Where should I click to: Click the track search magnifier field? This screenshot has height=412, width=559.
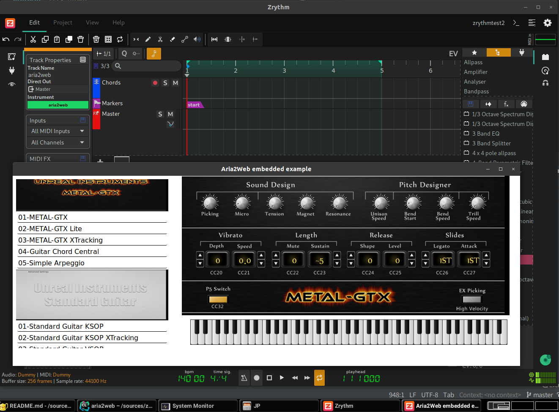(x=147, y=66)
